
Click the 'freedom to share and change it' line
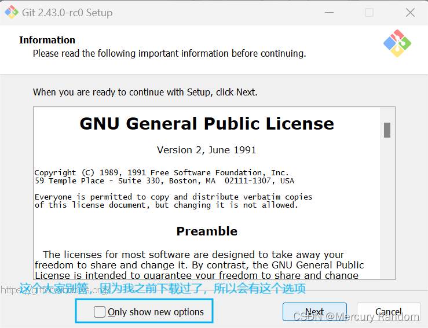point(199,265)
